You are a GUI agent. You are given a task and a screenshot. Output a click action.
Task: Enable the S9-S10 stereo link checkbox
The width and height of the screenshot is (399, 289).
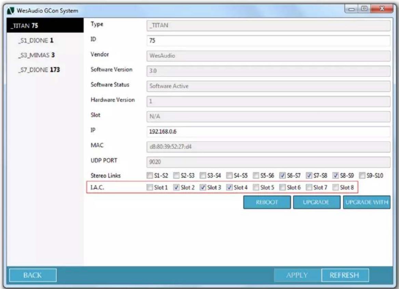tap(362, 175)
